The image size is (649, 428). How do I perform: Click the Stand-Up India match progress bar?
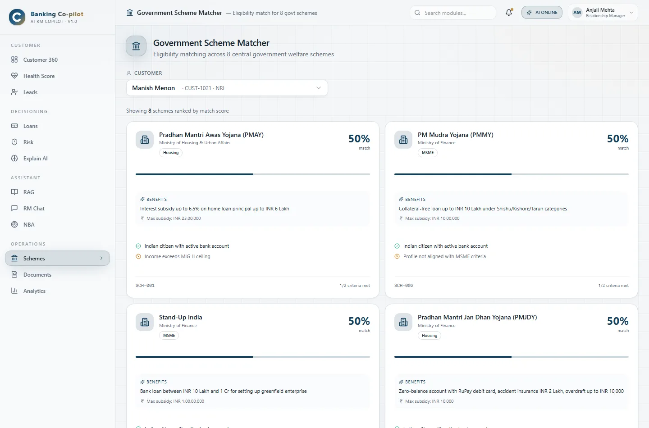coord(253,357)
